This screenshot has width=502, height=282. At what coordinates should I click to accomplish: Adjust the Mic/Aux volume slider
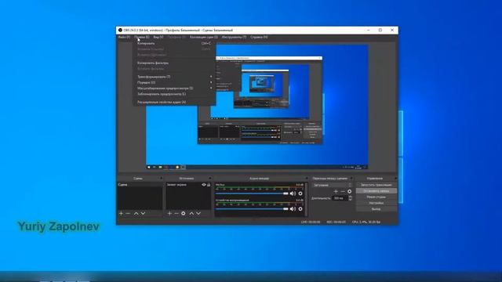252,193
